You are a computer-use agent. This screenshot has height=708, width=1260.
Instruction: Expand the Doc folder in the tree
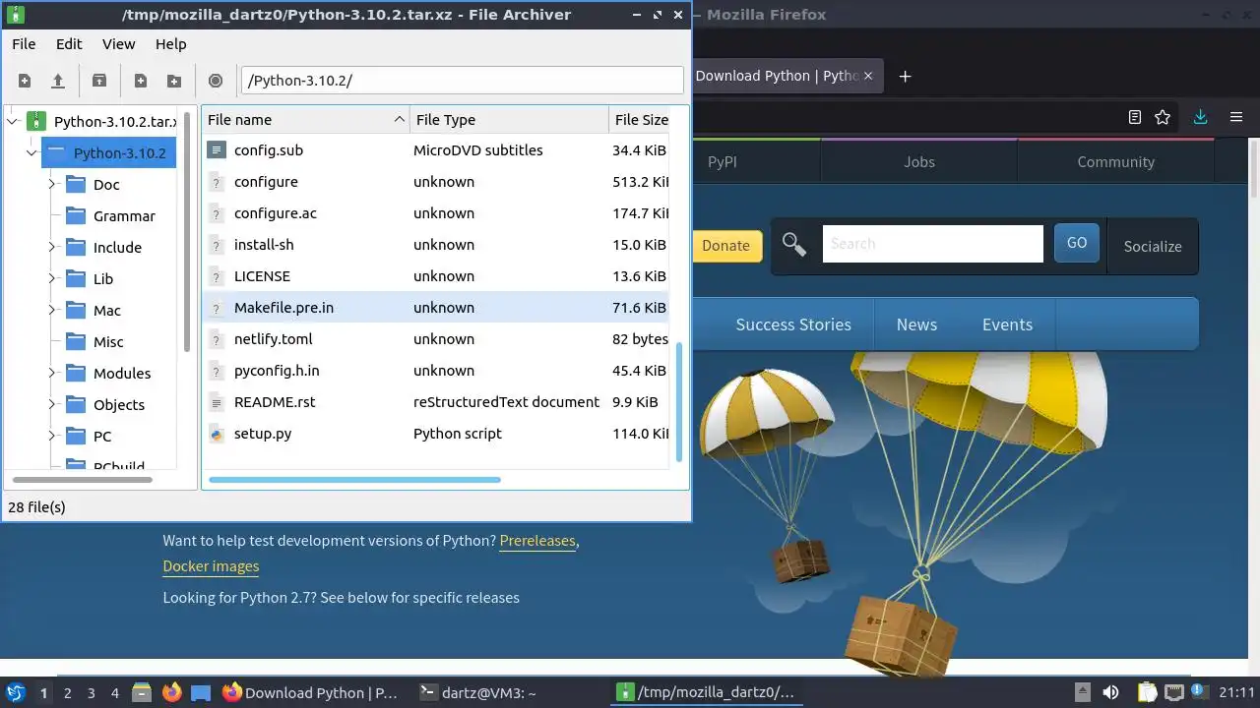(x=51, y=185)
